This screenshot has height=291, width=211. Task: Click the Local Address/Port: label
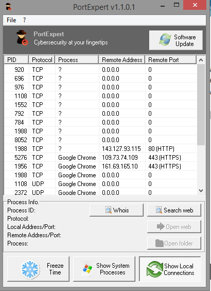[x=31, y=227]
